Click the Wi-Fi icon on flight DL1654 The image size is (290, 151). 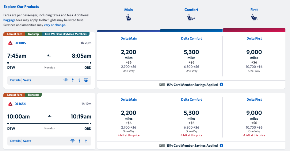pyautogui.click(x=72, y=141)
